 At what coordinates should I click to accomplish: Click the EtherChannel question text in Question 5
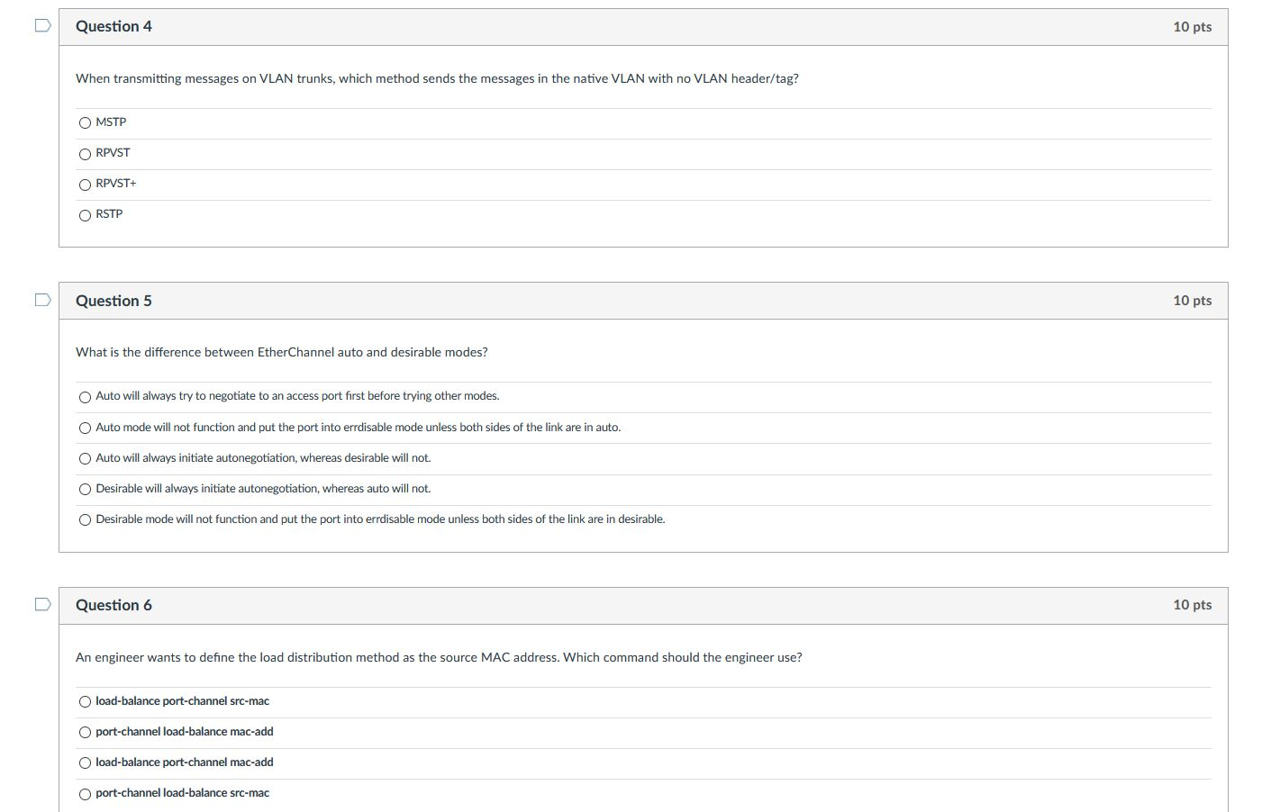(x=281, y=352)
